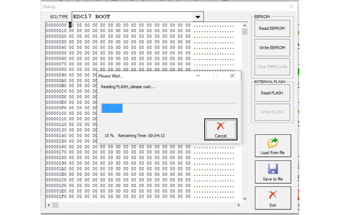Close the main Dialog window

point(291,7)
